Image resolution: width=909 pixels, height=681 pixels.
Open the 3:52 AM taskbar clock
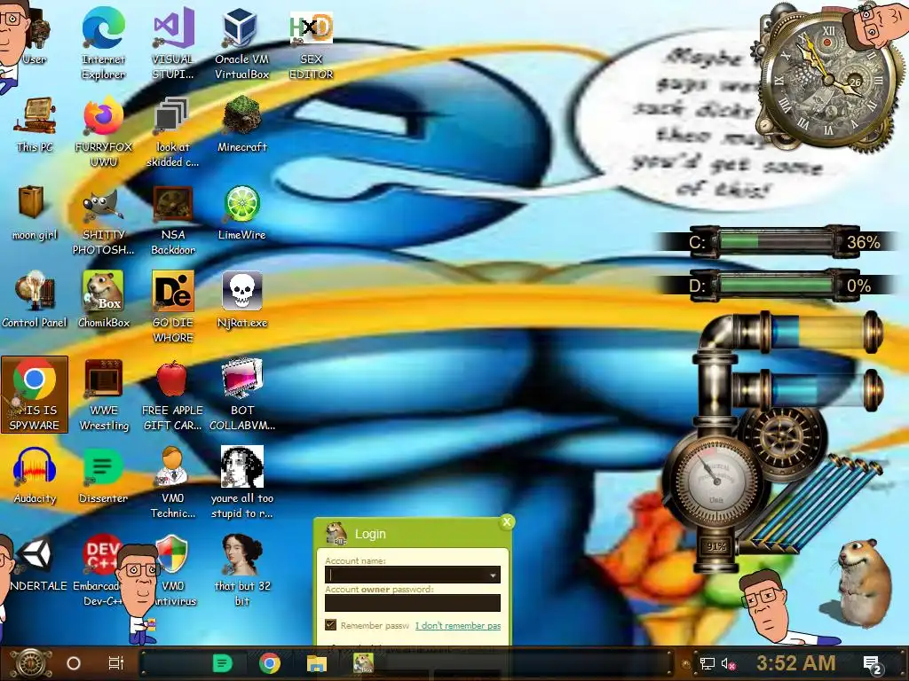tap(795, 663)
